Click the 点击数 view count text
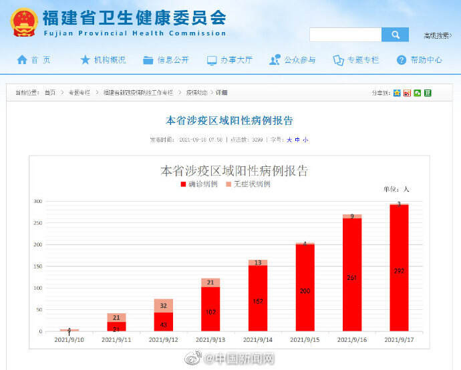 [x=247, y=140]
